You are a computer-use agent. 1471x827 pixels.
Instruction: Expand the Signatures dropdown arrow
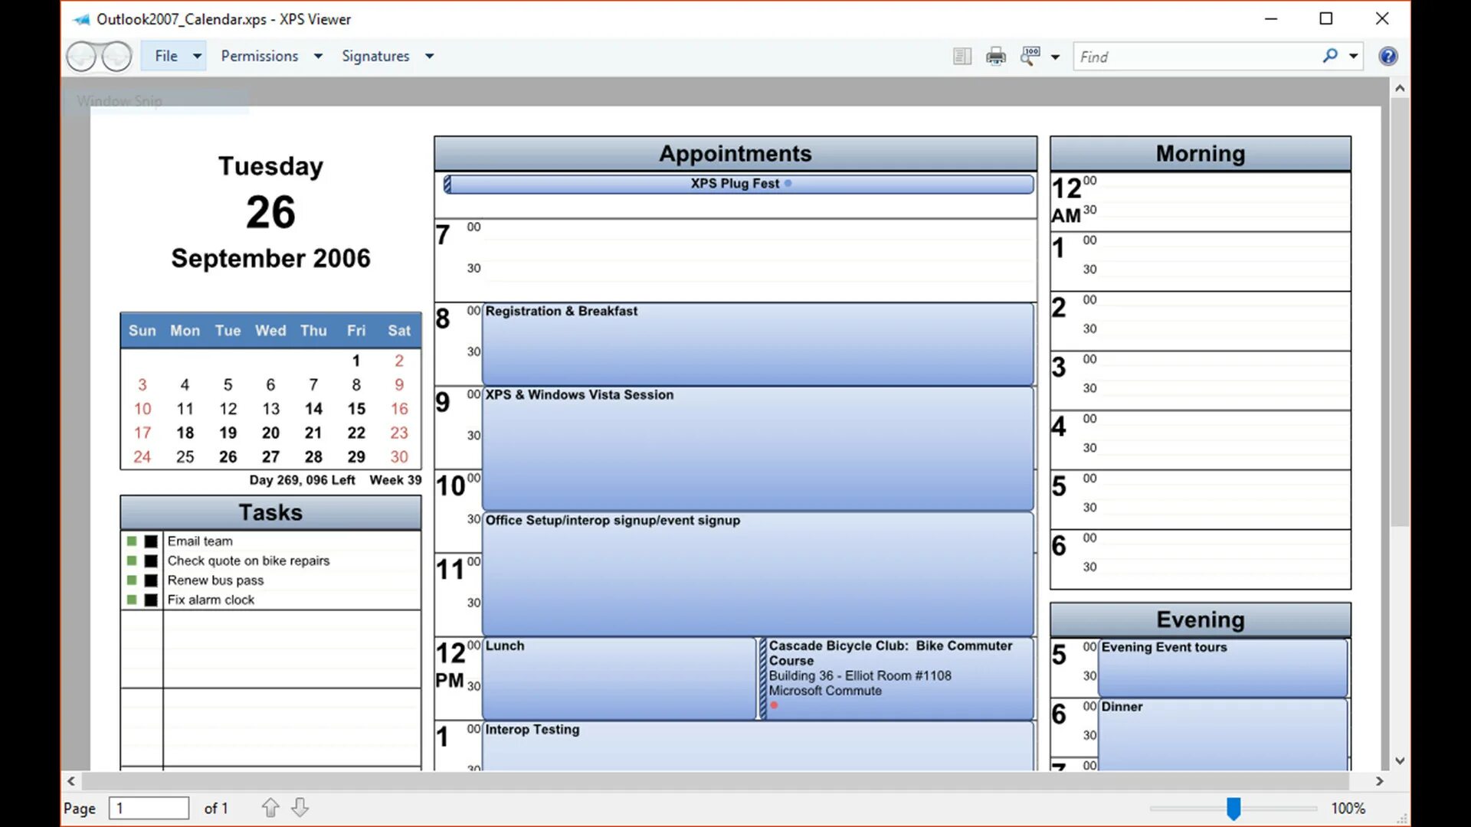click(x=430, y=56)
